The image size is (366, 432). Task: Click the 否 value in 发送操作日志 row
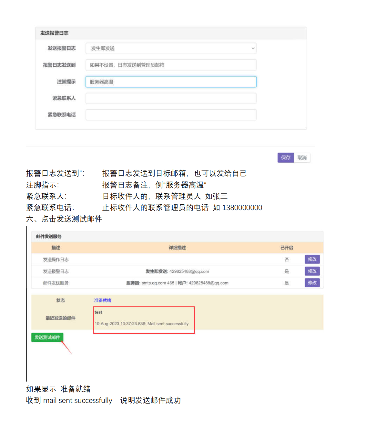coord(287,259)
